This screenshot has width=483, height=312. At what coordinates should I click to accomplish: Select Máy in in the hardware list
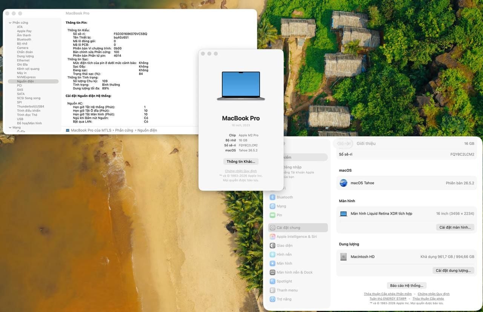tap(22, 73)
